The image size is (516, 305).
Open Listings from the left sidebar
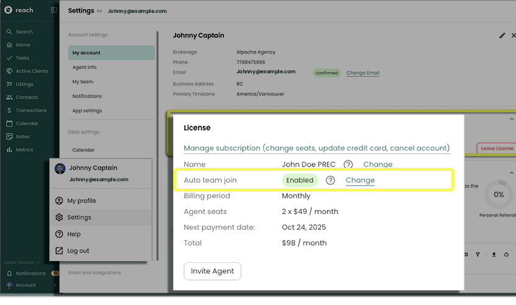[24, 84]
